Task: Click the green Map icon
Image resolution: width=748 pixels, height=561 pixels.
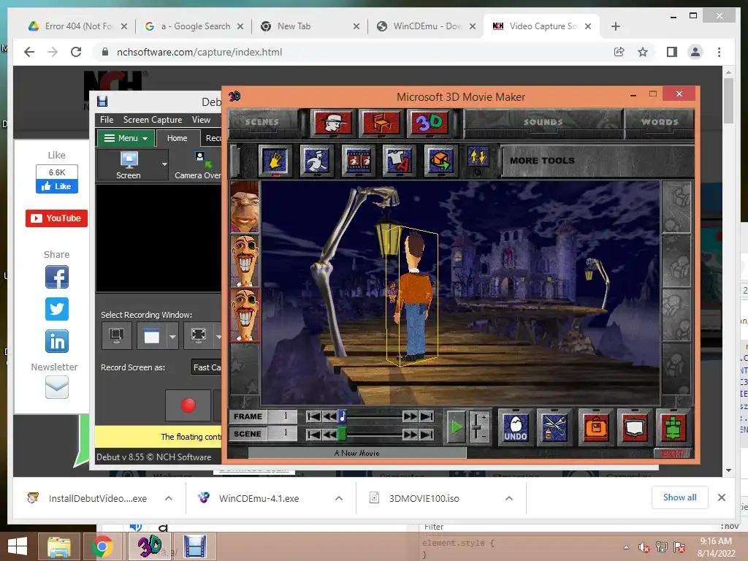Action: point(673,427)
